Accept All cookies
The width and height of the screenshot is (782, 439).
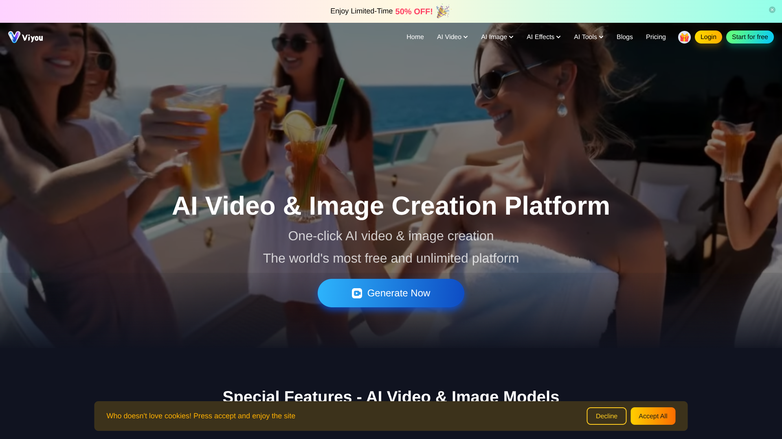click(x=653, y=416)
